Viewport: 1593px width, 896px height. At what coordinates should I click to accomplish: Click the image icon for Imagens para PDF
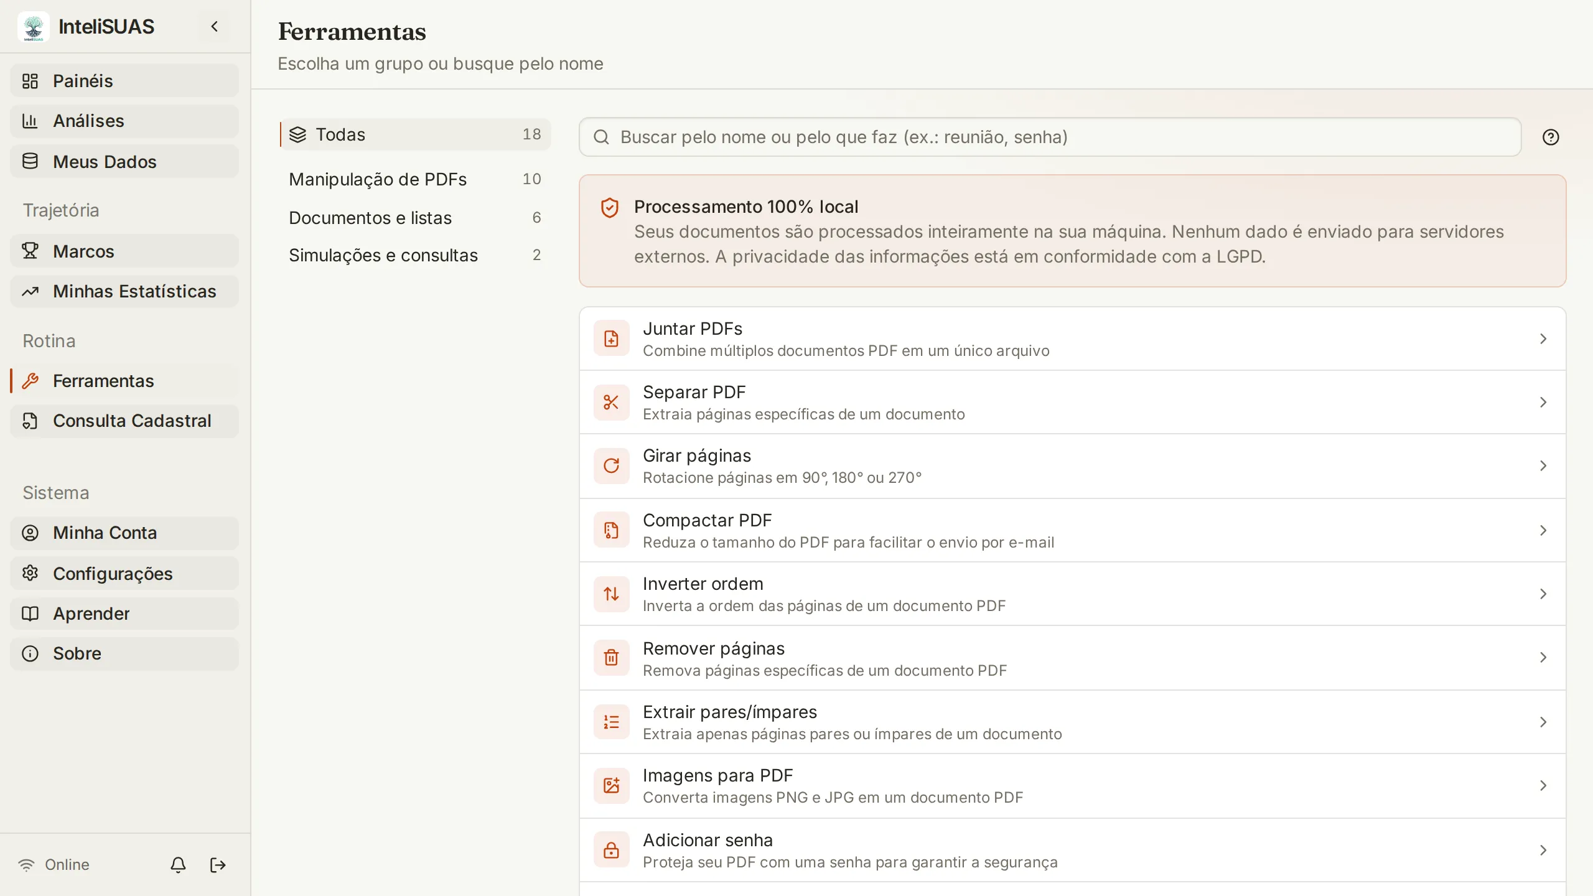coord(611,785)
